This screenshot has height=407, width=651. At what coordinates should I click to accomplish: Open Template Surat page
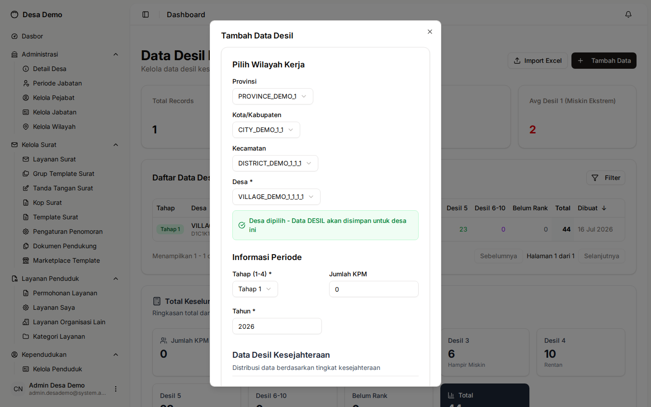[x=70, y=217]
